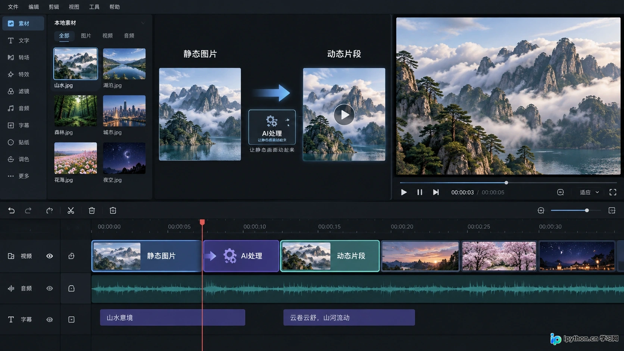Pause the preview playback
This screenshot has width=624, height=351.
click(x=419, y=192)
